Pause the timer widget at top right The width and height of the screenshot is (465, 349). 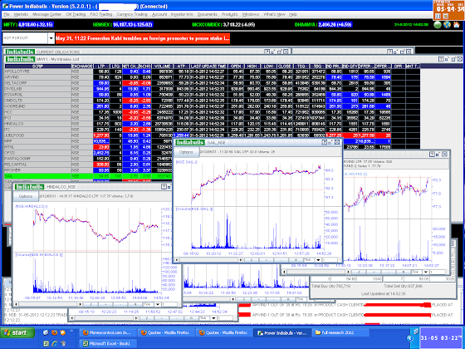[x=438, y=17]
